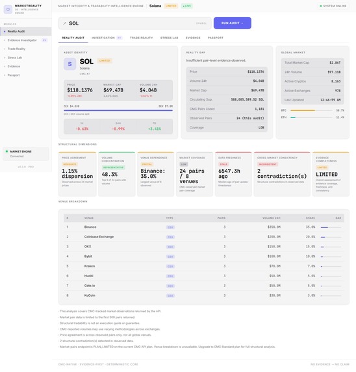Switch to the Reality Audit tab
The width and height of the screenshot is (356, 372).
tap(73, 38)
